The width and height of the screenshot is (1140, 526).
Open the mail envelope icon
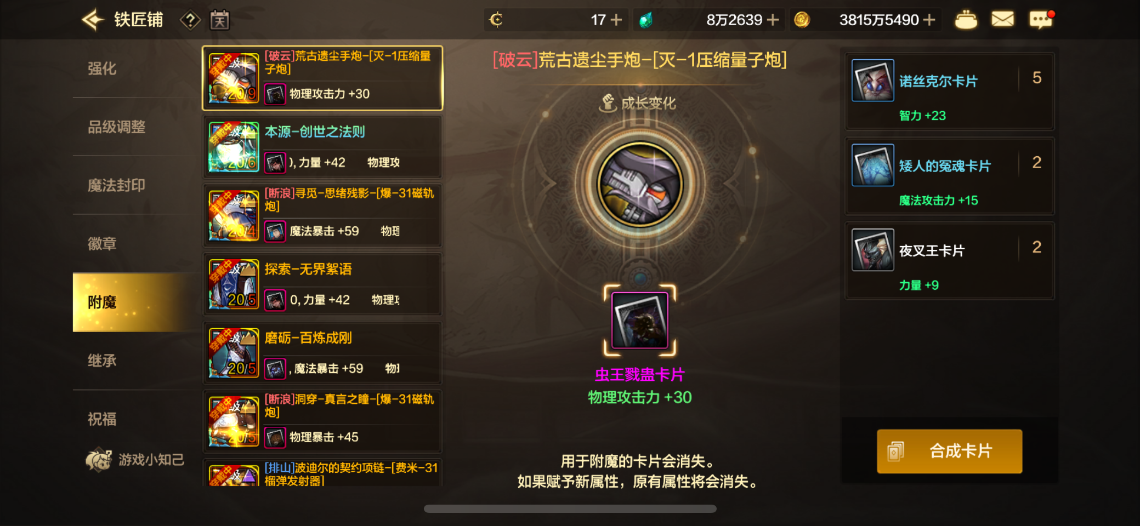pyautogui.click(x=1002, y=20)
